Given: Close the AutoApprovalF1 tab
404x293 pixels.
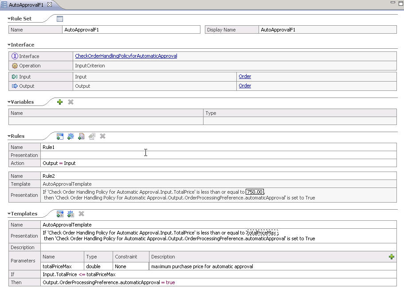Looking at the screenshot, I should [x=50, y=4].
